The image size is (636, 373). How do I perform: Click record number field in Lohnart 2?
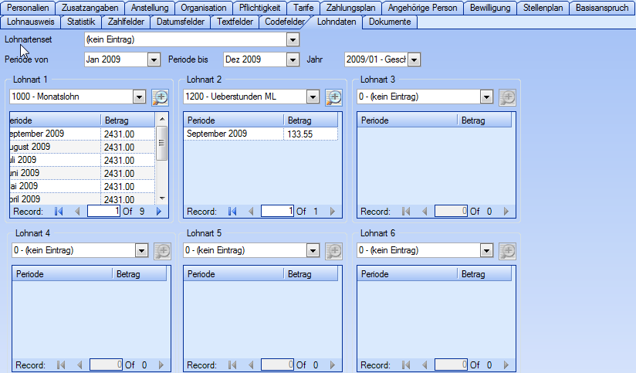(277, 211)
